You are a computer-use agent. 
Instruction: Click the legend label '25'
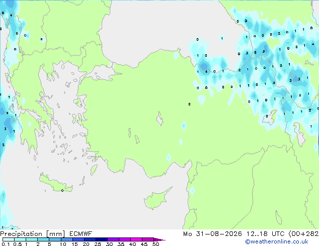98,244
